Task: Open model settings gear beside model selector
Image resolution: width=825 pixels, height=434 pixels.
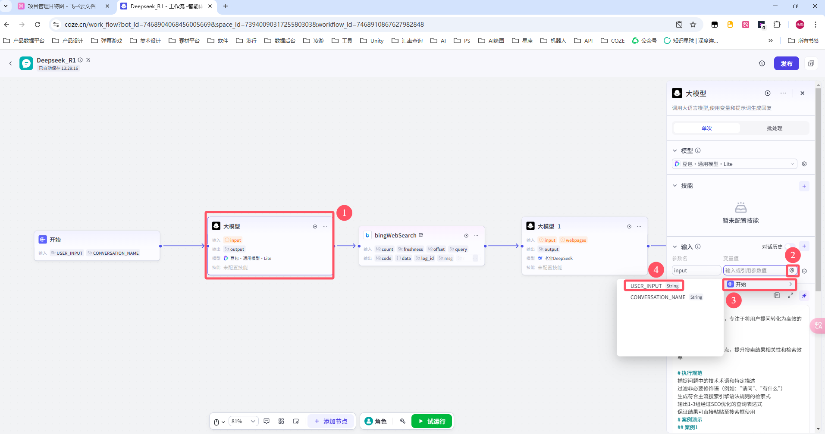Action: point(804,164)
